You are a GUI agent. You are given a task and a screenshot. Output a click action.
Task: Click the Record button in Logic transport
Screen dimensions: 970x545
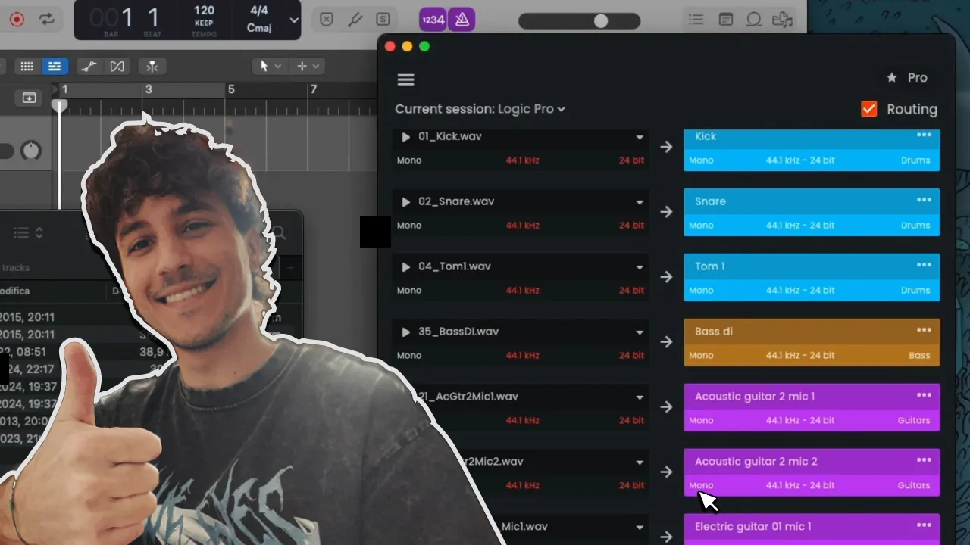click(17, 20)
